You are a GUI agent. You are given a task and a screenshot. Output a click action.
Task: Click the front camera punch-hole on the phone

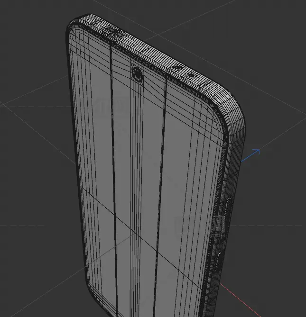click(x=138, y=74)
